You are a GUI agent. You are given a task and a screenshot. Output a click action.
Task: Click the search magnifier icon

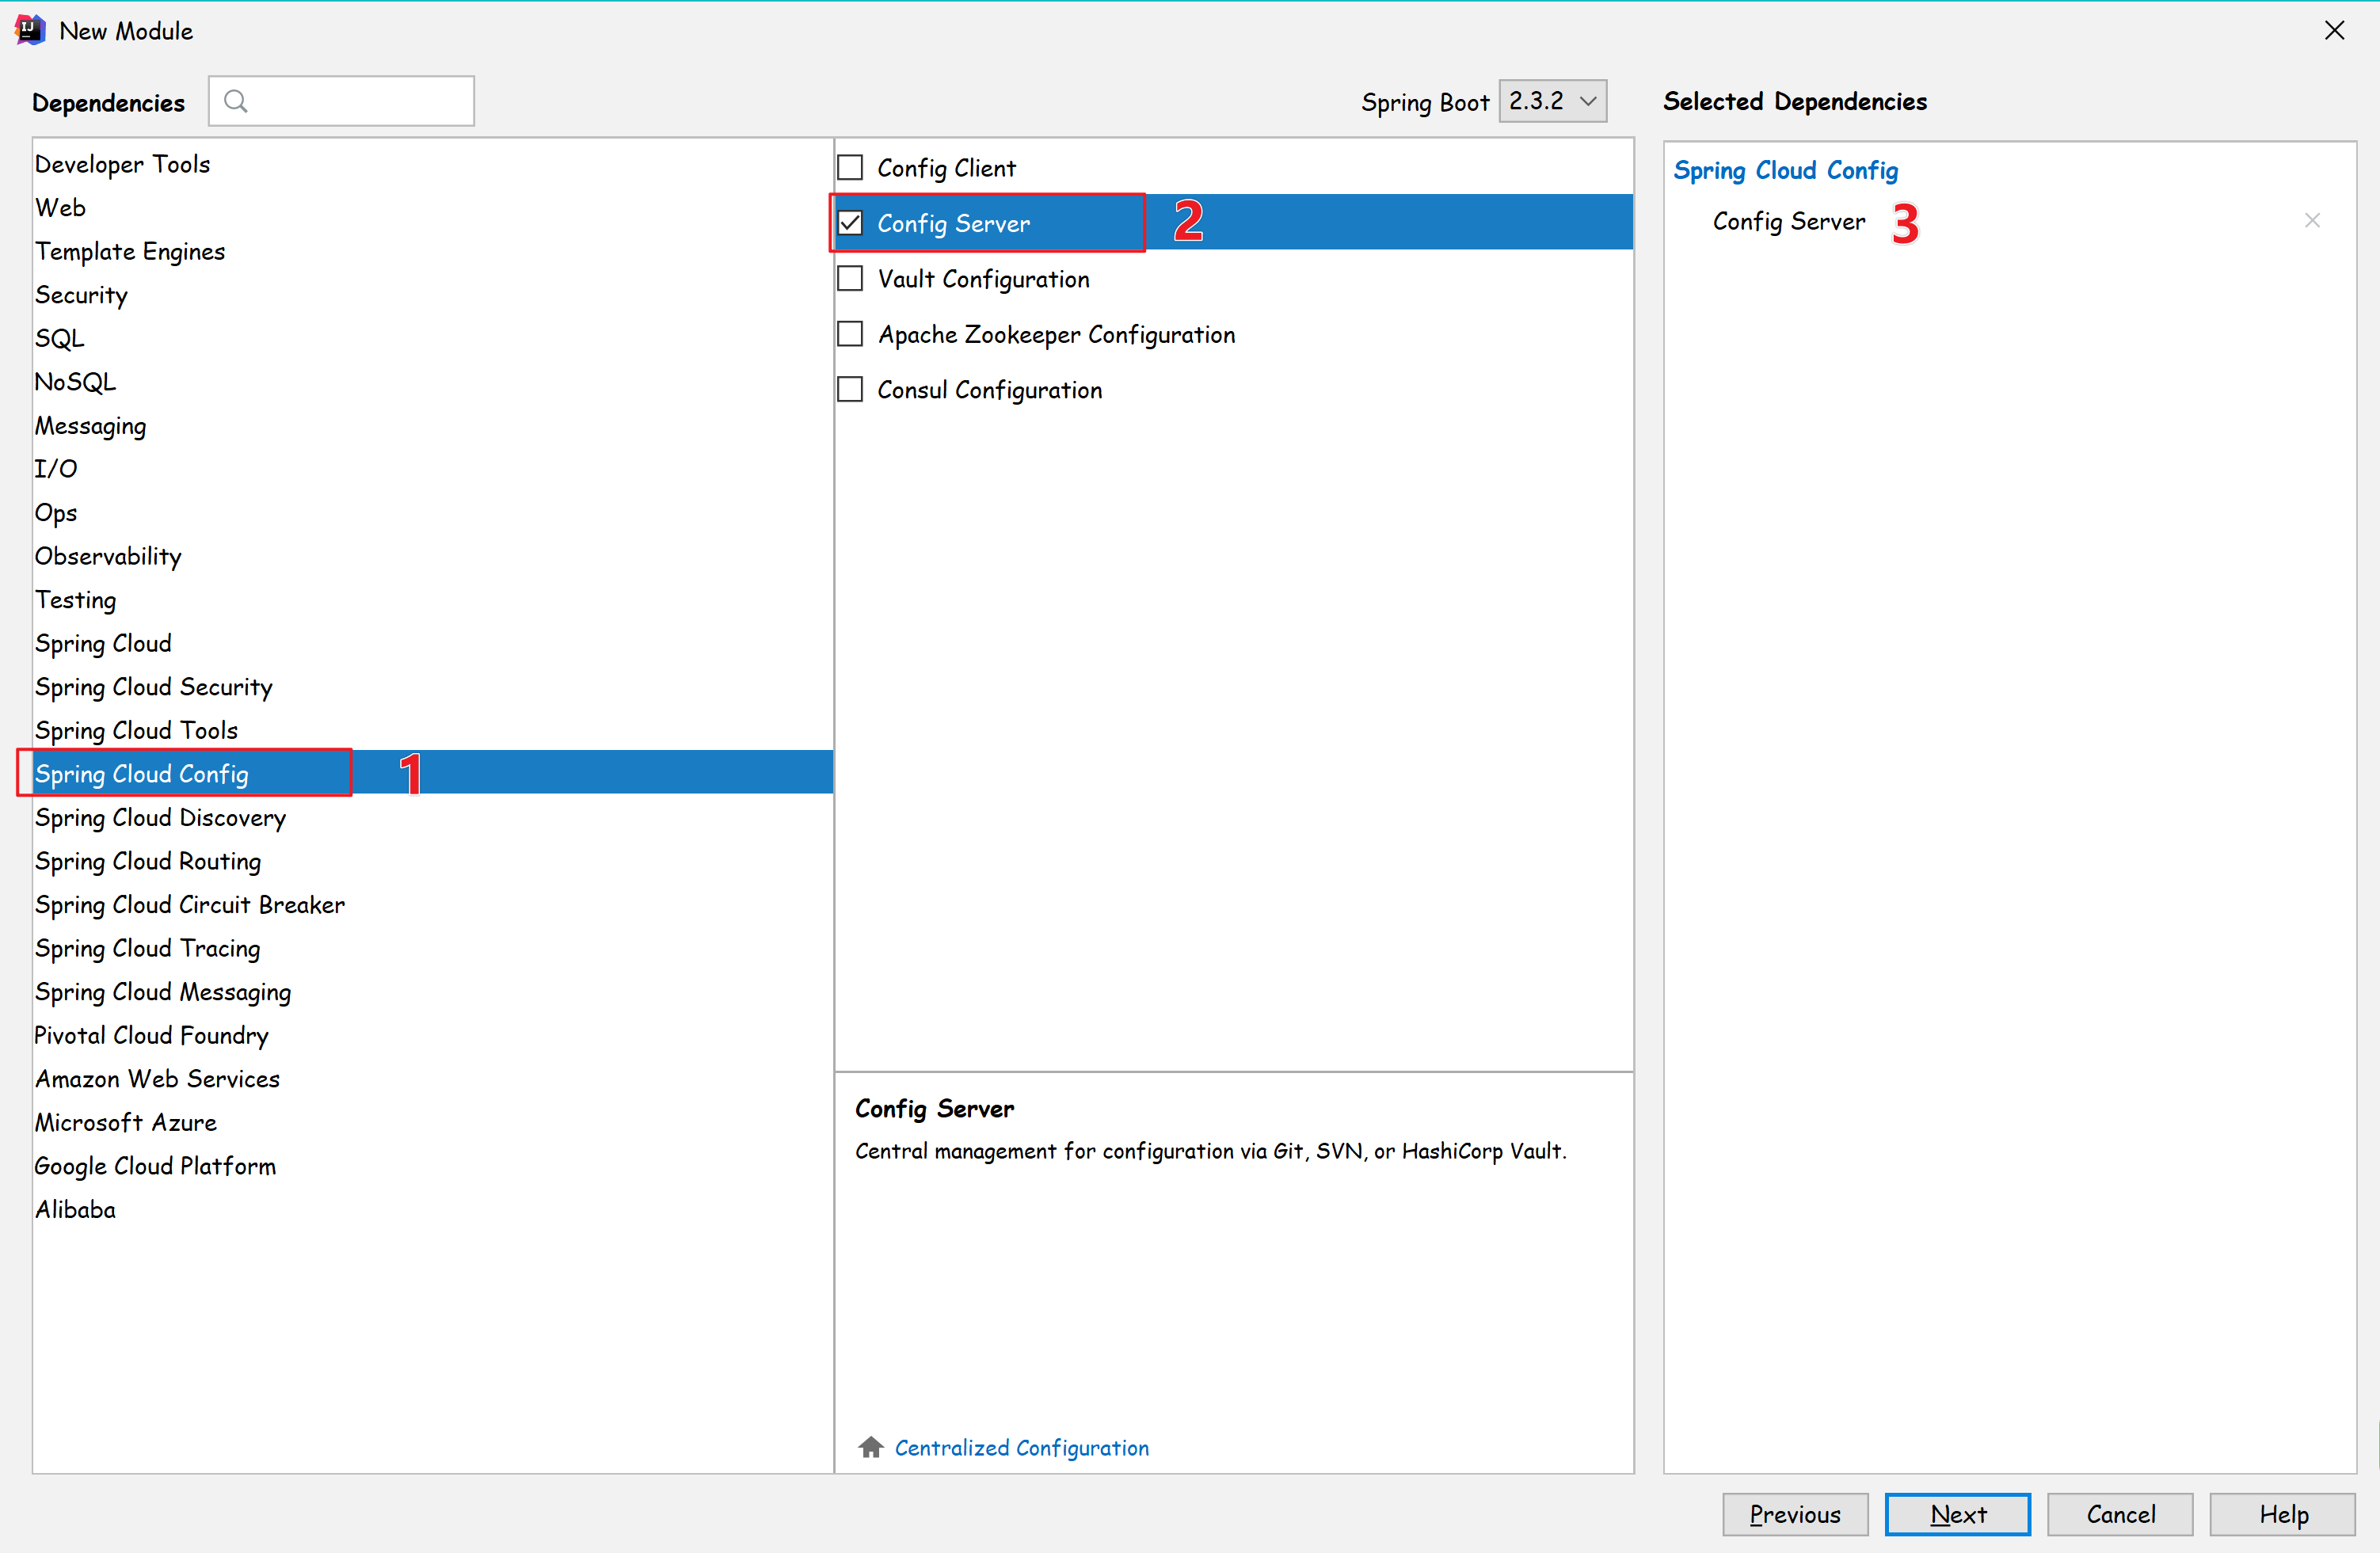point(236,101)
